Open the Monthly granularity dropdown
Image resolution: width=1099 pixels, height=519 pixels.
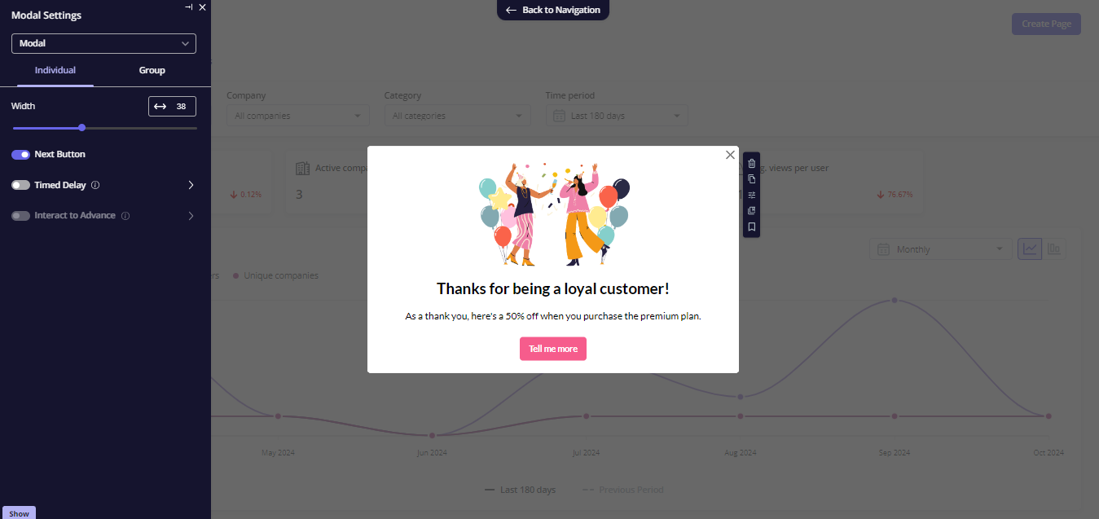pyautogui.click(x=940, y=249)
